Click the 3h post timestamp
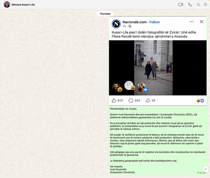The image size is (210, 178). (x=124, y=26)
